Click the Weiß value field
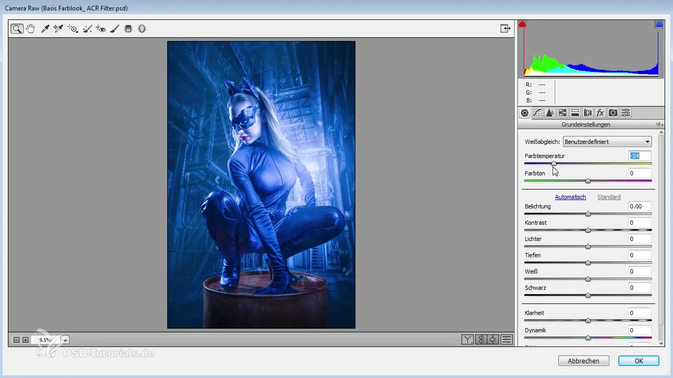Screen dimensions: 673x378 (x=640, y=271)
